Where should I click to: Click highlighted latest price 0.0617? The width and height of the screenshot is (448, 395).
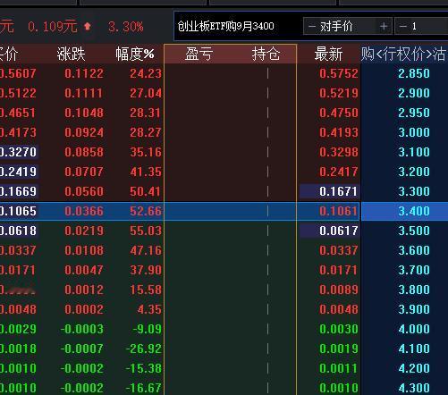click(x=339, y=231)
